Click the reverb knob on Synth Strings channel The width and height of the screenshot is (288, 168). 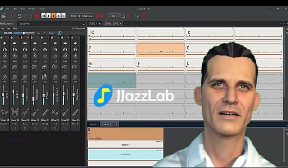pyautogui.click(x=55, y=67)
